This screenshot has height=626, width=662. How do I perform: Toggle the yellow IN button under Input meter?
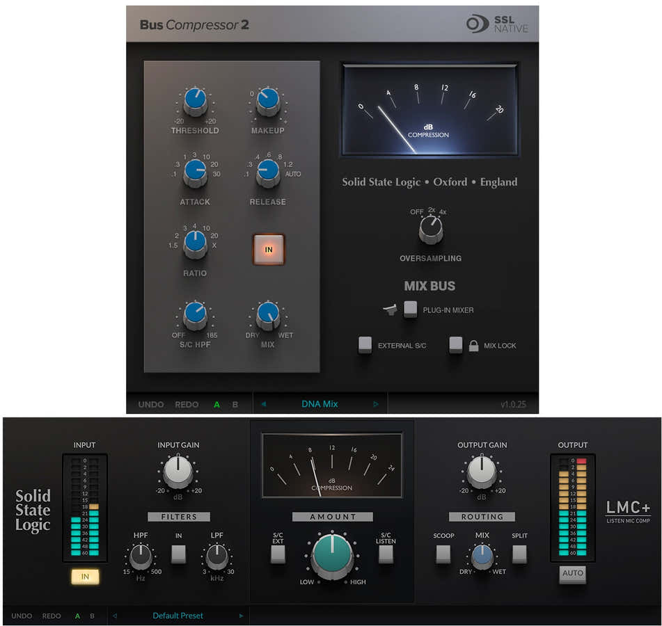[x=85, y=577]
